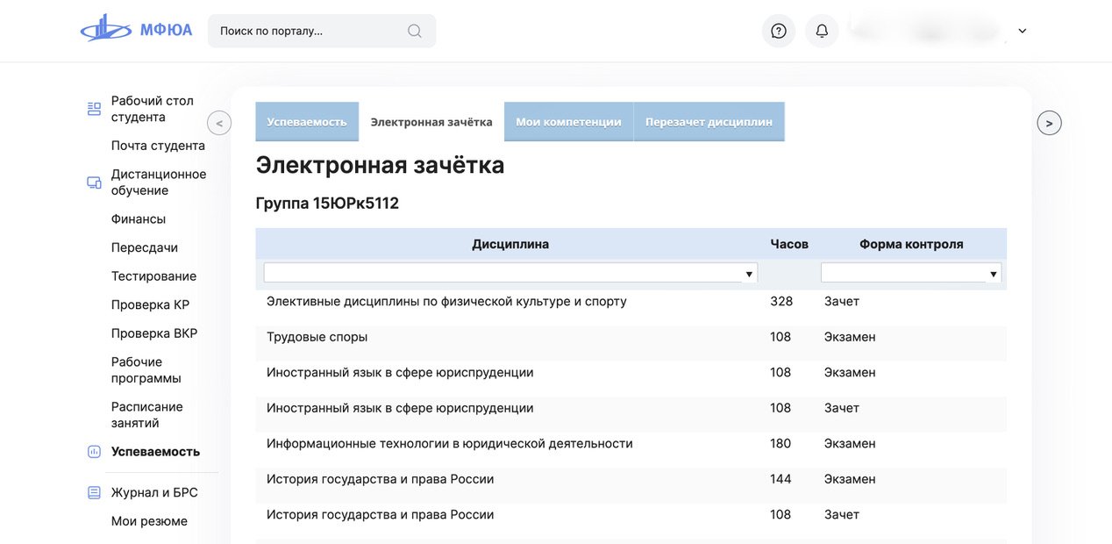The width and height of the screenshot is (1112, 544).
Task: Go to Почта студента in sidebar
Action: (x=158, y=146)
